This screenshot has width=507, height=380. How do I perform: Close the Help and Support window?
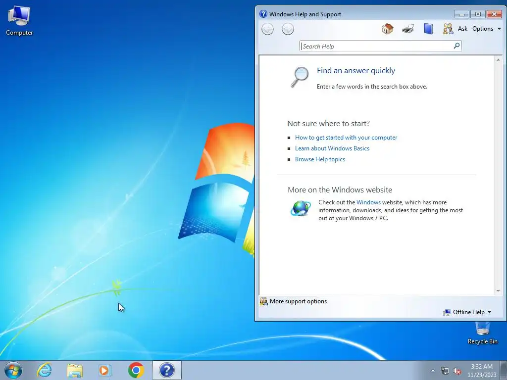[x=494, y=14]
